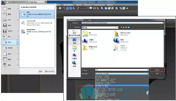Expand submenu arrow beside 新建
Screen dimensions: 176x101
click(x=18, y=9)
